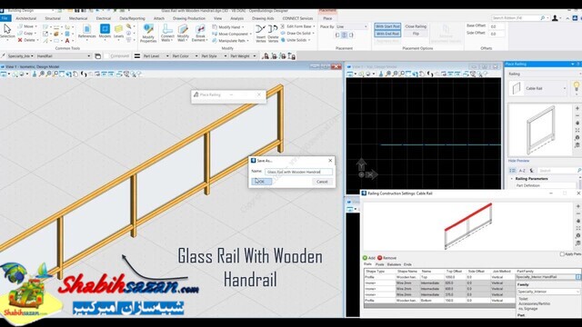Viewport: 582px width, 327px height.
Task: Check the Apply Parts checkbox
Action: 562,254
